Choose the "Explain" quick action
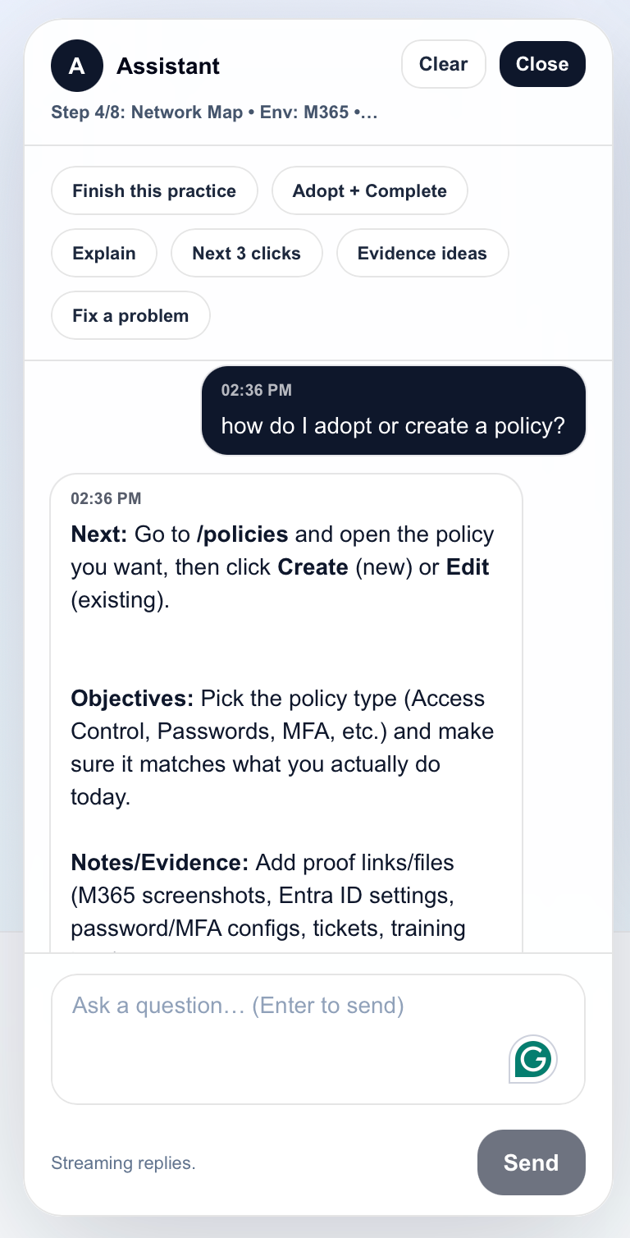This screenshot has width=630, height=1238. (x=103, y=253)
